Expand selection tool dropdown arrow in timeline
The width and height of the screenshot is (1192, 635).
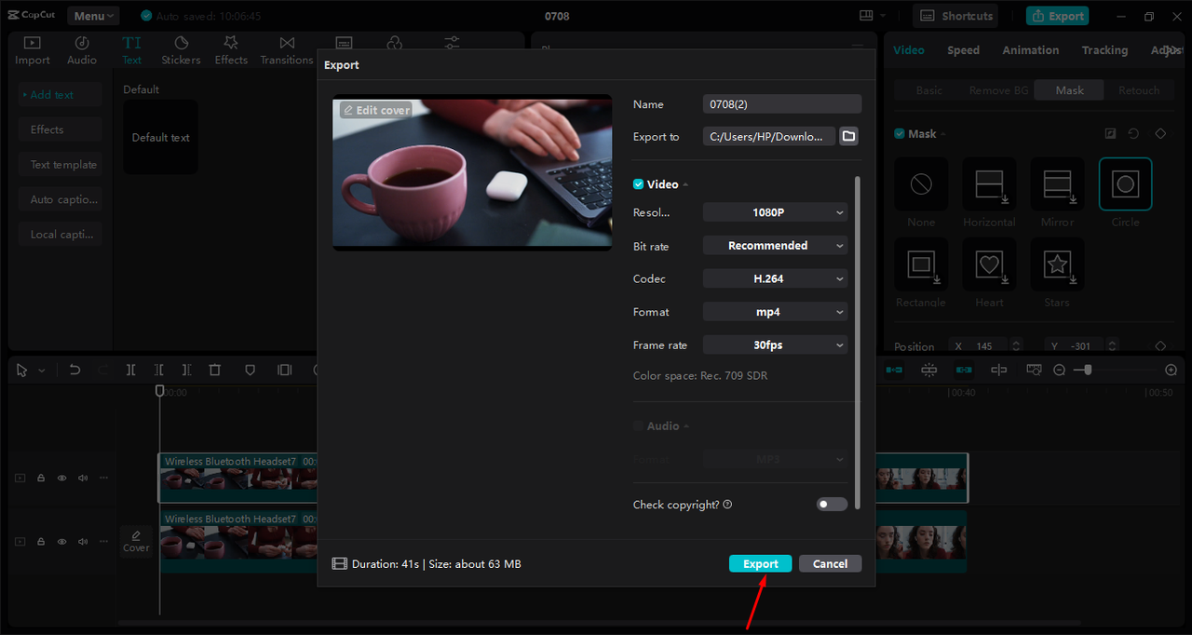(x=41, y=371)
